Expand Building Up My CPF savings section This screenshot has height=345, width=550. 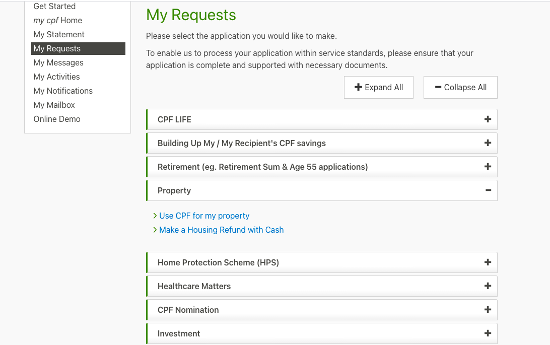coord(322,143)
